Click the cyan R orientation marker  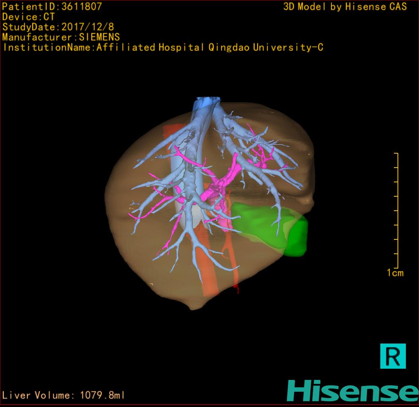coord(393,356)
